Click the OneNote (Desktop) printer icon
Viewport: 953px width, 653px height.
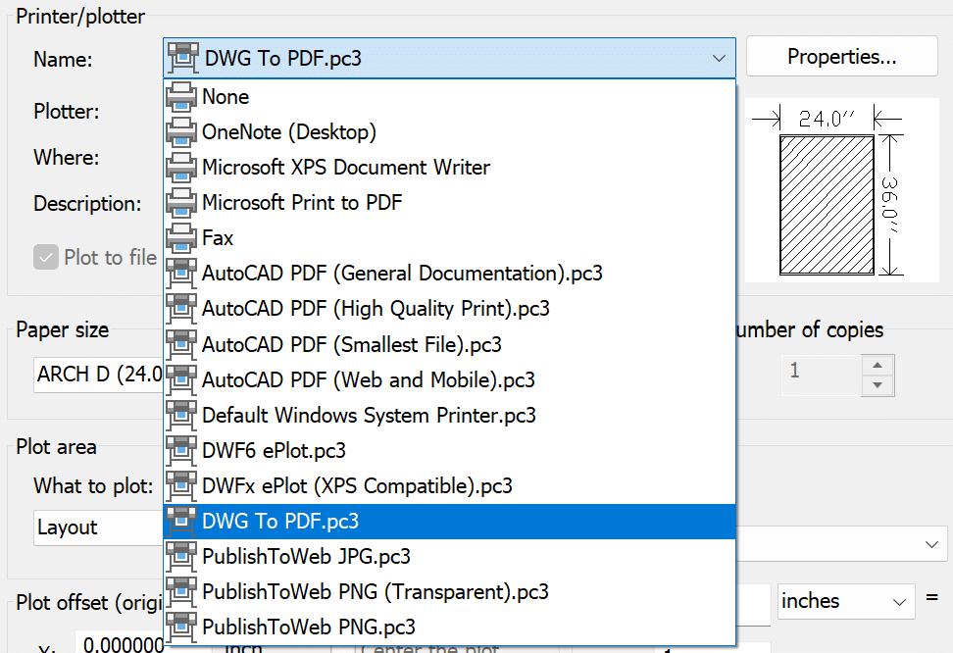[x=181, y=131]
